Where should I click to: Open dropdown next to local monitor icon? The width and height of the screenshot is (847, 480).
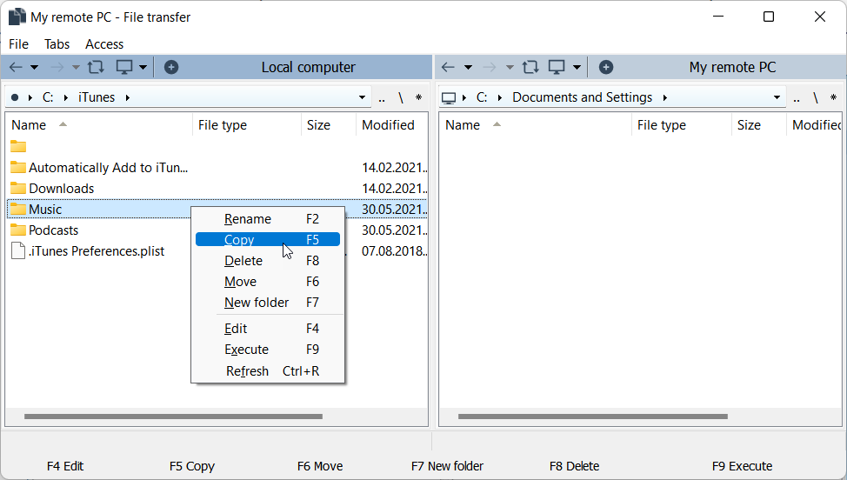(x=143, y=67)
